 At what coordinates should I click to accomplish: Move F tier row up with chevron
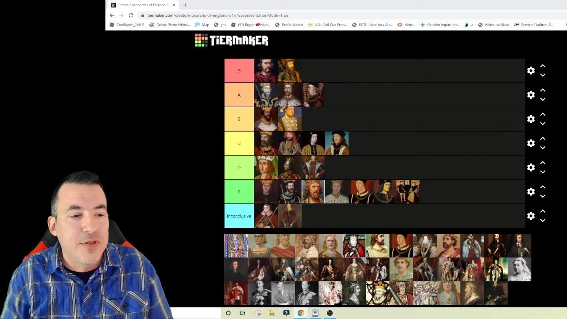[543, 187]
